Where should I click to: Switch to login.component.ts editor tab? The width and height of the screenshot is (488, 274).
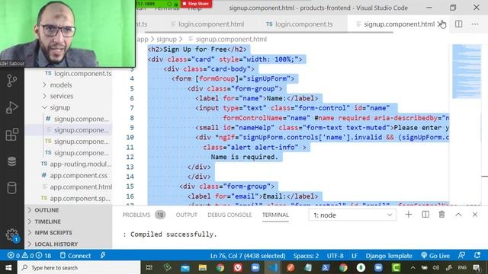click(x=300, y=24)
